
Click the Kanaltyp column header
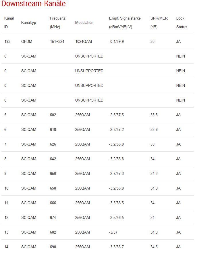tap(28, 22)
